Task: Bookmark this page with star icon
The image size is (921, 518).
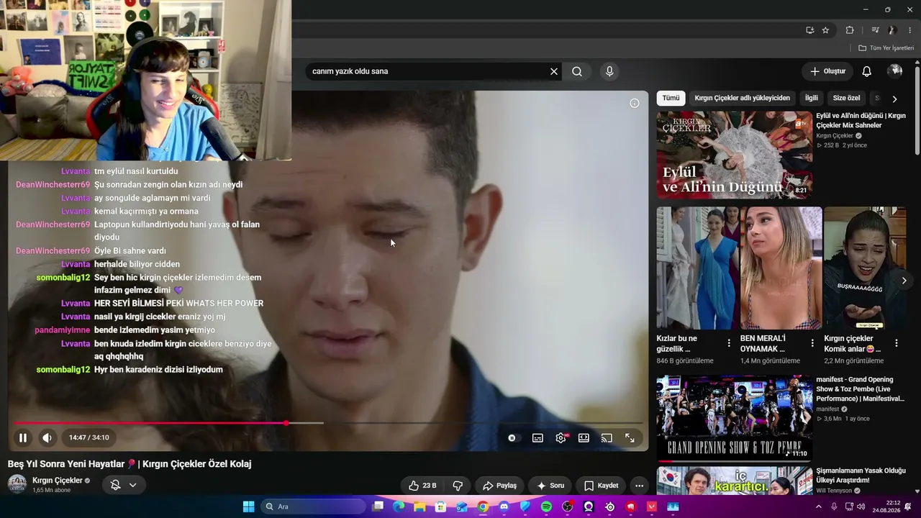Action: 825,30
